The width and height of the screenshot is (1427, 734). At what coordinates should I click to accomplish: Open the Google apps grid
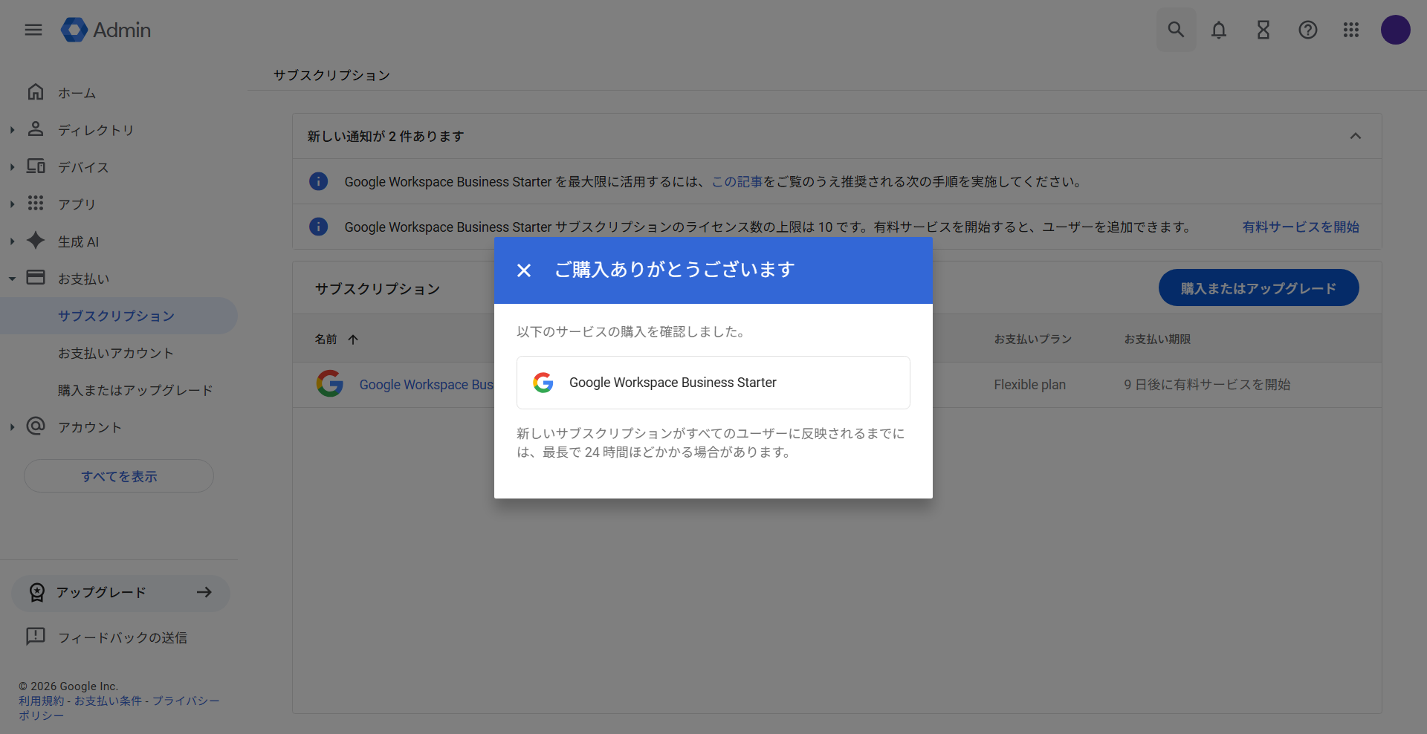click(1351, 30)
